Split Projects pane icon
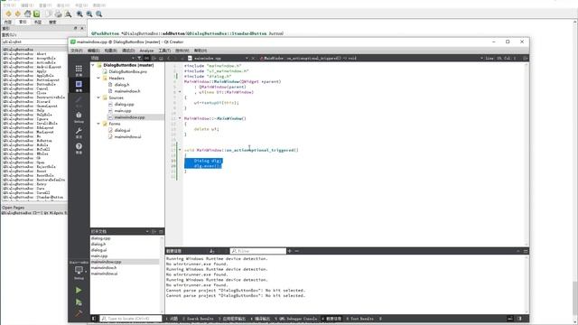The width and height of the screenshot is (578, 325). 154,58
